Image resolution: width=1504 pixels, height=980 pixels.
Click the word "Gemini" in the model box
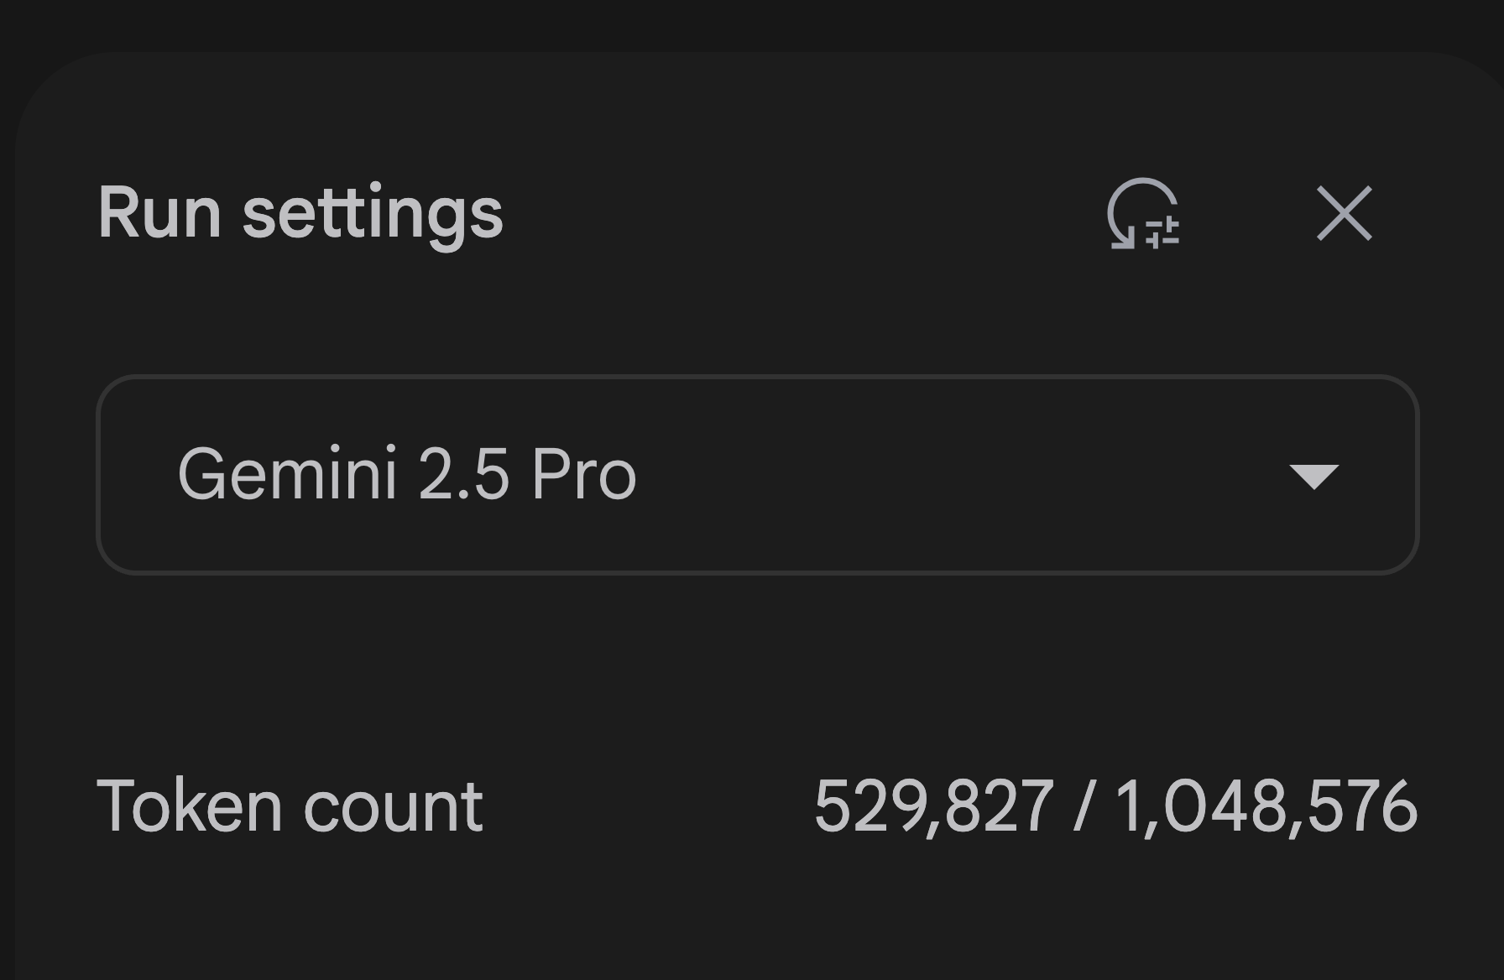point(287,475)
